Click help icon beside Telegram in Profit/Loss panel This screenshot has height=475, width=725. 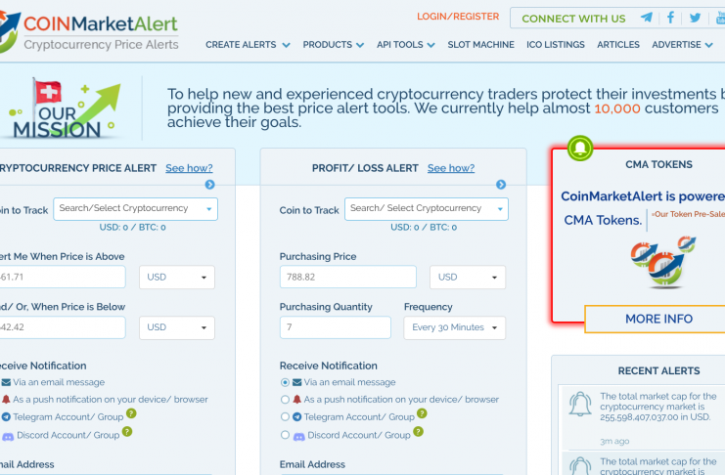pyautogui.click(x=422, y=413)
